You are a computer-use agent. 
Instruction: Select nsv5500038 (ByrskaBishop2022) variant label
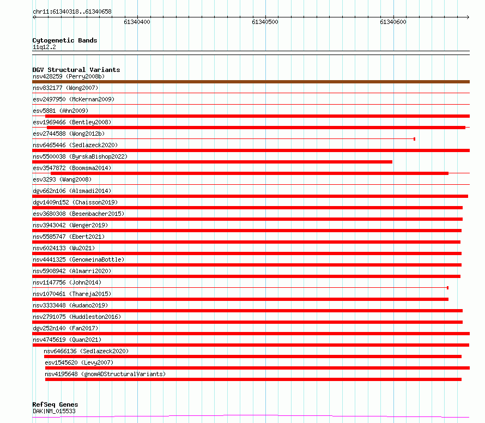(x=80, y=156)
